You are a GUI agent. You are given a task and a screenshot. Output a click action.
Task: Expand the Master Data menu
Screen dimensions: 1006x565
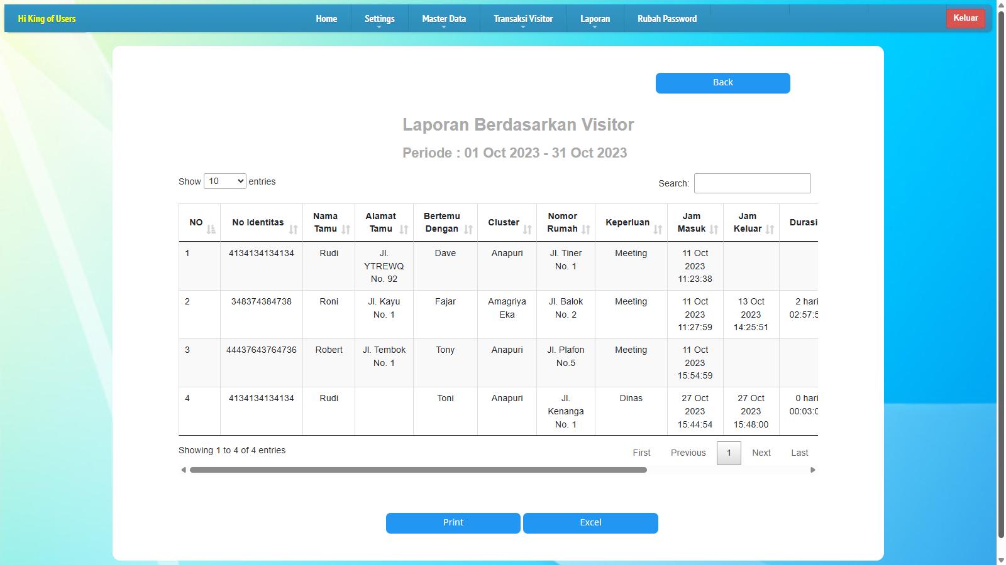pyautogui.click(x=444, y=19)
